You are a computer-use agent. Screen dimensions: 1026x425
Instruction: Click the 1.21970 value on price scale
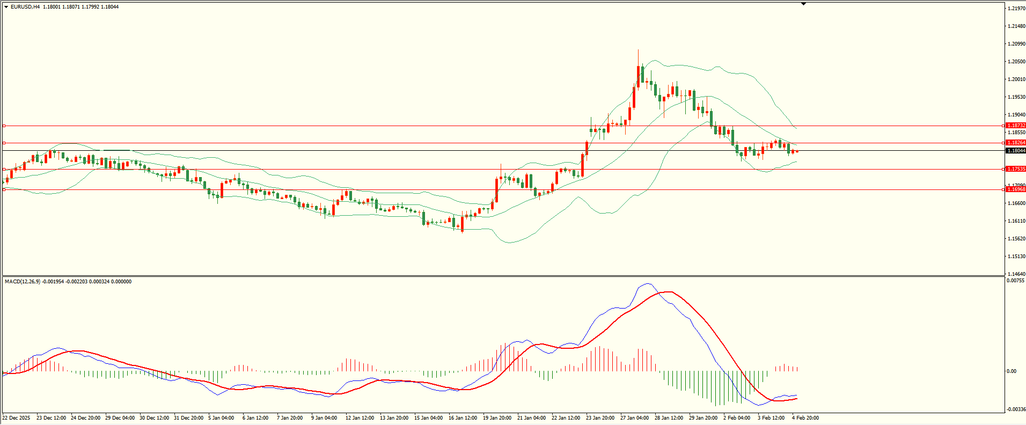pyautogui.click(x=1016, y=9)
